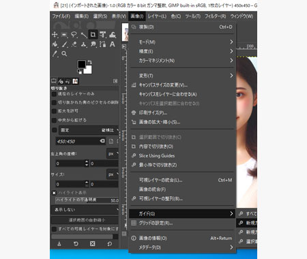The height and width of the screenshot is (259, 307).
Task: Enable すべての可視レイヤーを対象にする checkbox
Action: coord(54,229)
